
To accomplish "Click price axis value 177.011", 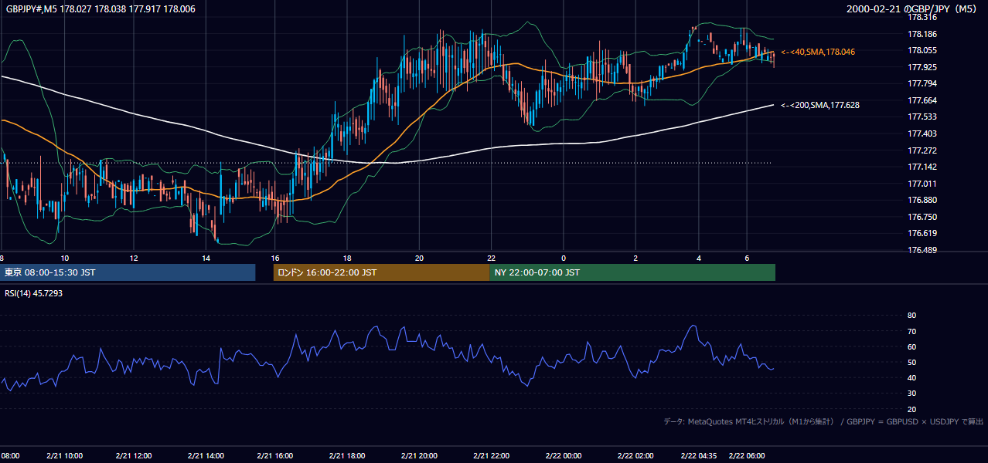I will coord(922,184).
